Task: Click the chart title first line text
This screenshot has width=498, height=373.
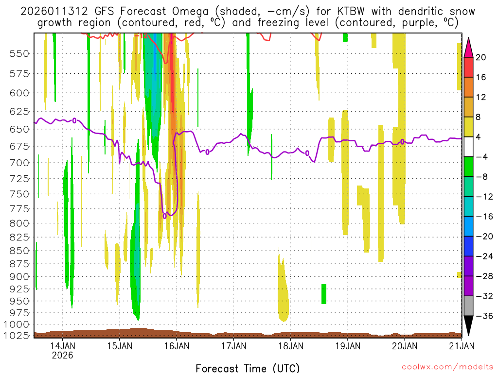Action: 248,12
